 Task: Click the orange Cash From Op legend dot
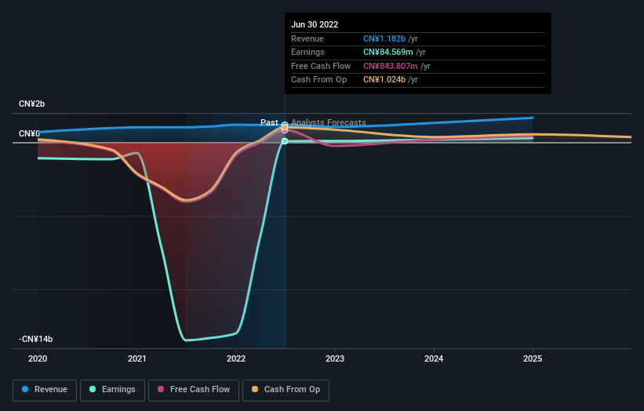coord(255,389)
